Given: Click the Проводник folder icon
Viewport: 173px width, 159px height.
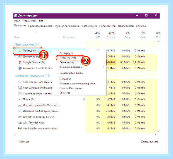Looking at the screenshot, I should click(x=20, y=51).
